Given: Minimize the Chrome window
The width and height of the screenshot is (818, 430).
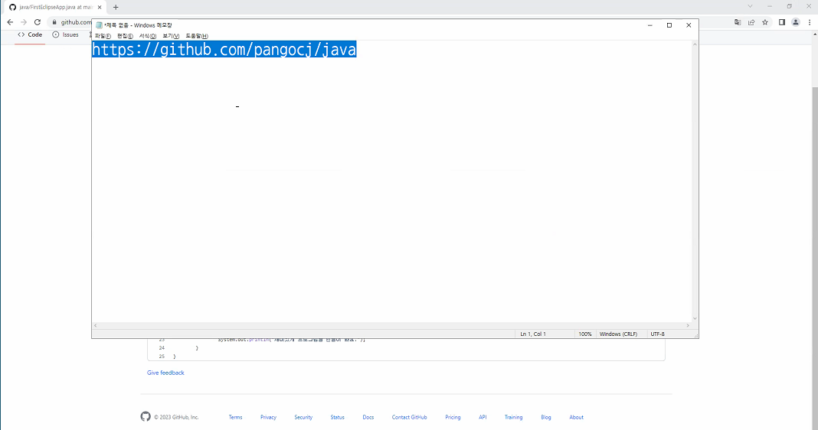Looking at the screenshot, I should pyautogui.click(x=770, y=6).
